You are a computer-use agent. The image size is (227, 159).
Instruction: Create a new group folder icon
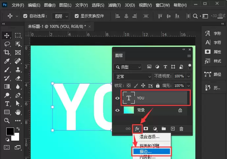tap(164, 129)
